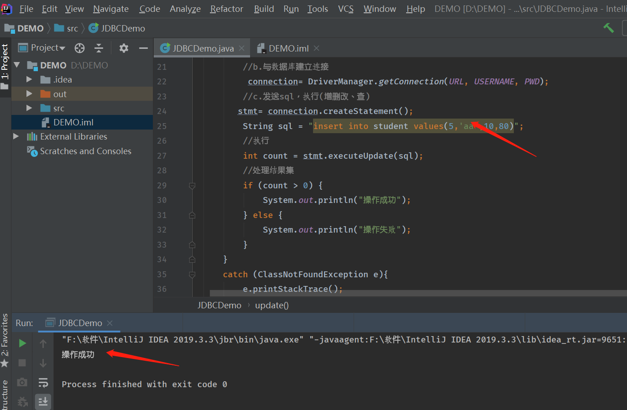Click update() in the editor breadcrumb
627x410 pixels.
(x=272, y=305)
